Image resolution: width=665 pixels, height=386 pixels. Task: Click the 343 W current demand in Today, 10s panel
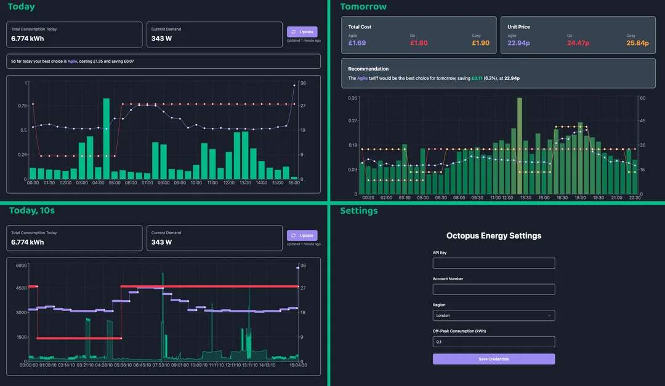pyautogui.click(x=161, y=242)
